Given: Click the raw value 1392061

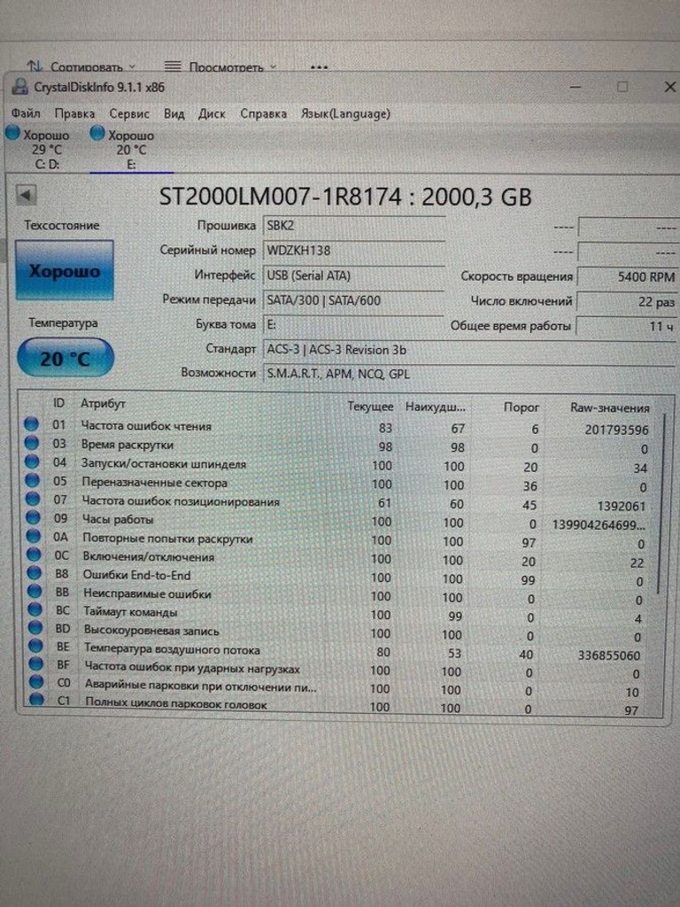Looking at the screenshot, I should [621, 506].
